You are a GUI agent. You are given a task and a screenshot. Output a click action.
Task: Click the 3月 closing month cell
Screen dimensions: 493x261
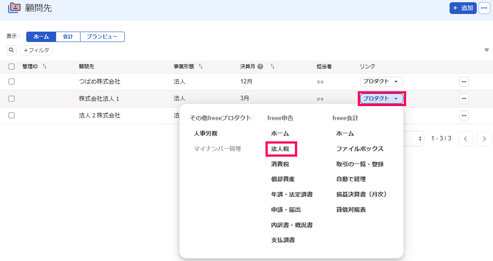coord(245,98)
